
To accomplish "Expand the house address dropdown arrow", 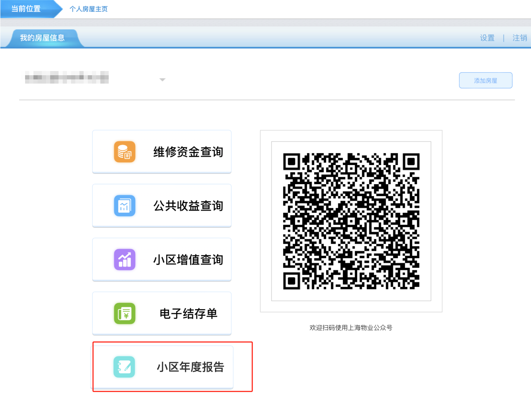I will coord(162,80).
